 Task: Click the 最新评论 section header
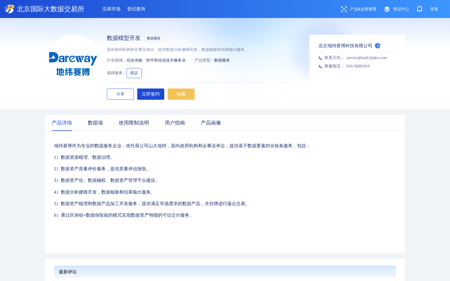coord(68,272)
